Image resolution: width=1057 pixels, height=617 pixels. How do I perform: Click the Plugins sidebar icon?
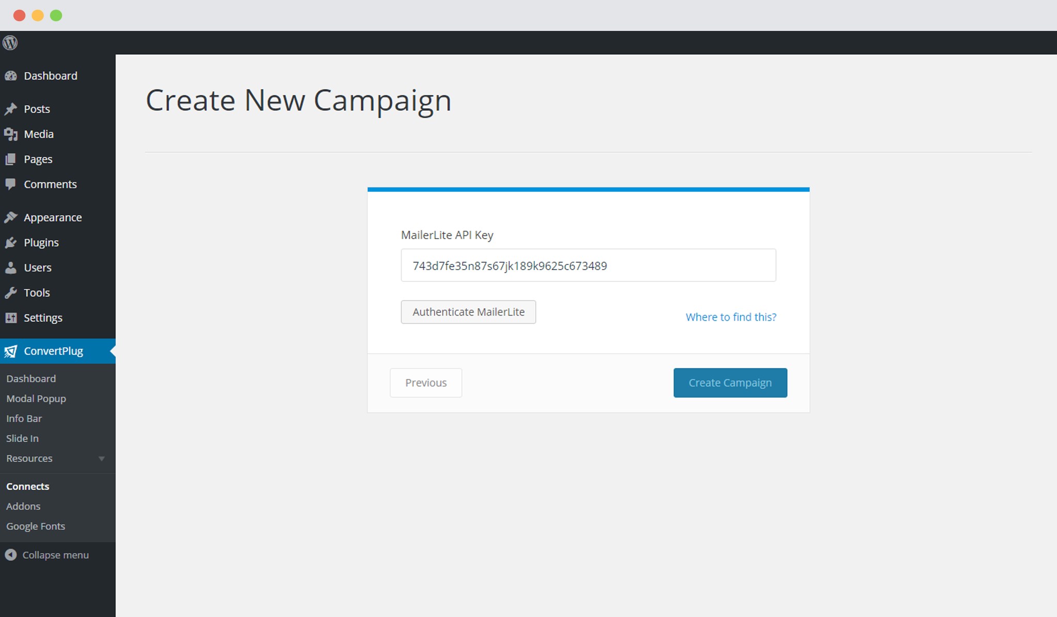click(x=12, y=242)
